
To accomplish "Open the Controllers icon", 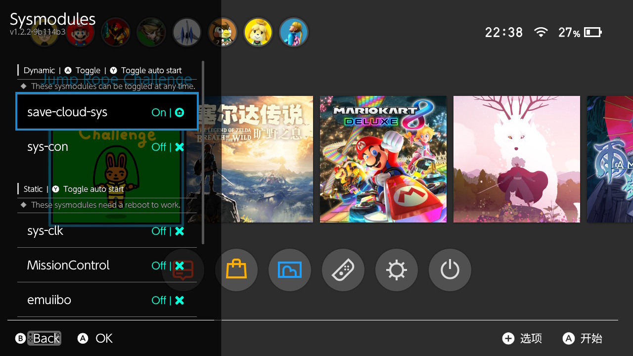I will [343, 270].
